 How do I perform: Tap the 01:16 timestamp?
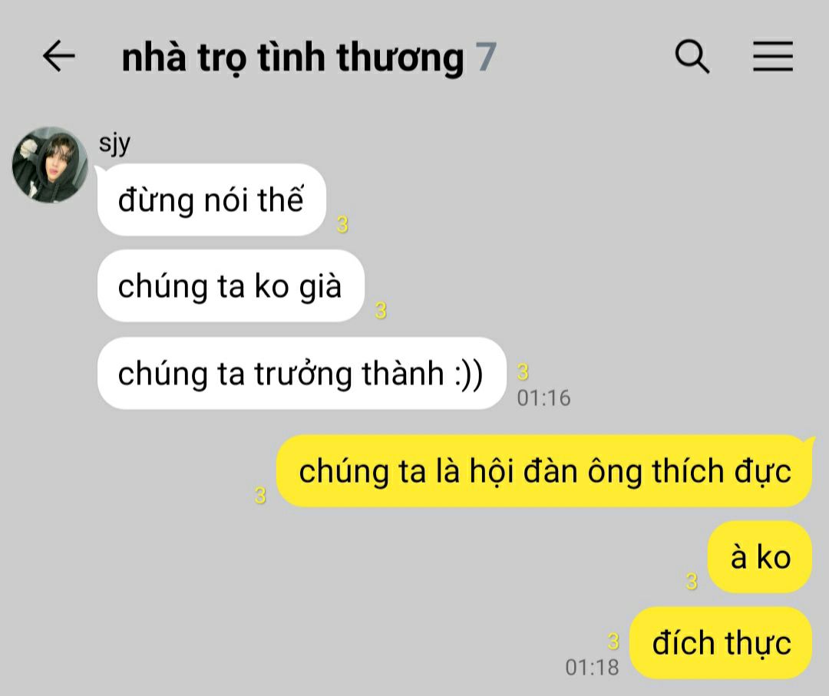tap(544, 398)
